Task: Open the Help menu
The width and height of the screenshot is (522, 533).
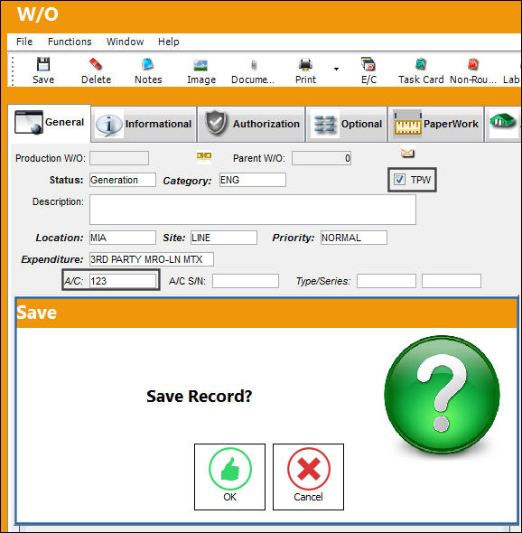Action: pyautogui.click(x=169, y=42)
